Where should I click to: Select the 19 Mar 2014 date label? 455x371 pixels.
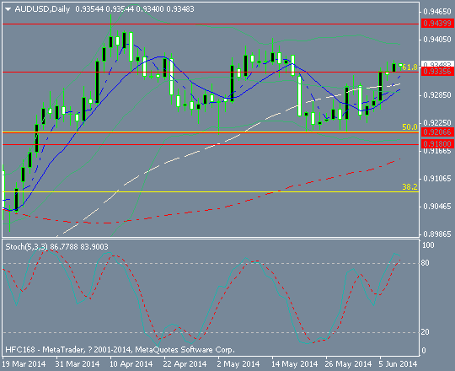coord(24,364)
